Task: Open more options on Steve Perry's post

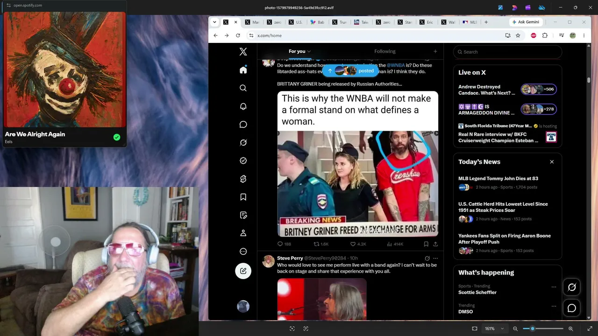Action: pyautogui.click(x=435, y=258)
